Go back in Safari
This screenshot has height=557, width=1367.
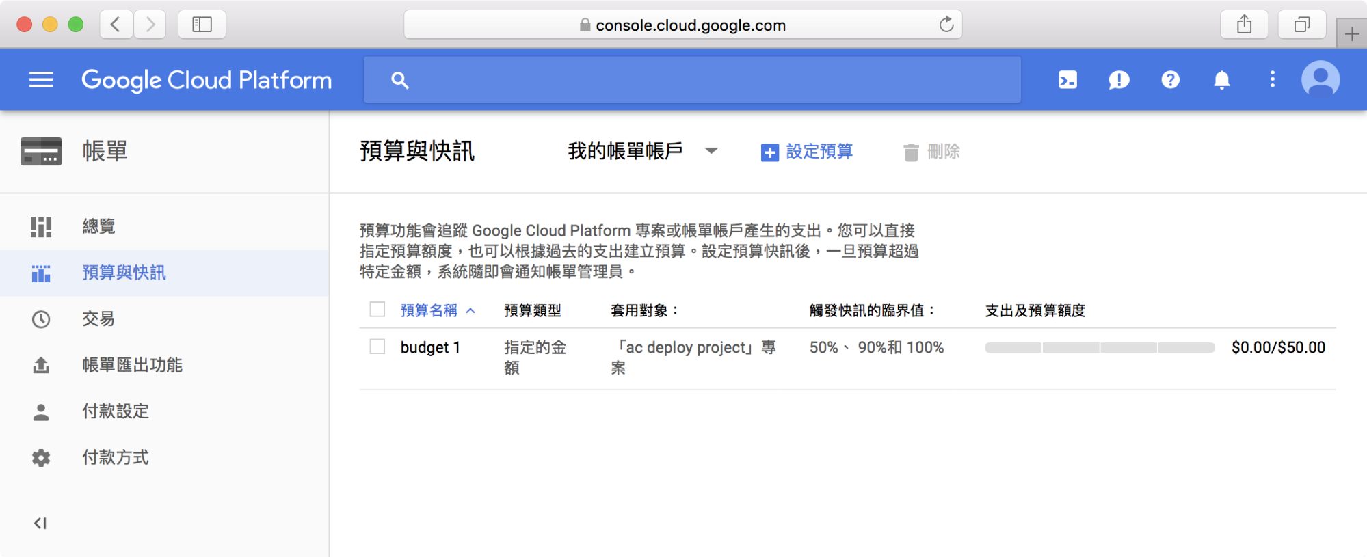pos(116,25)
